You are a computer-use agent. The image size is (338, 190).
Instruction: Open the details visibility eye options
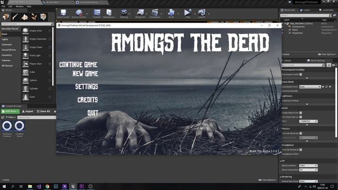click(334, 65)
